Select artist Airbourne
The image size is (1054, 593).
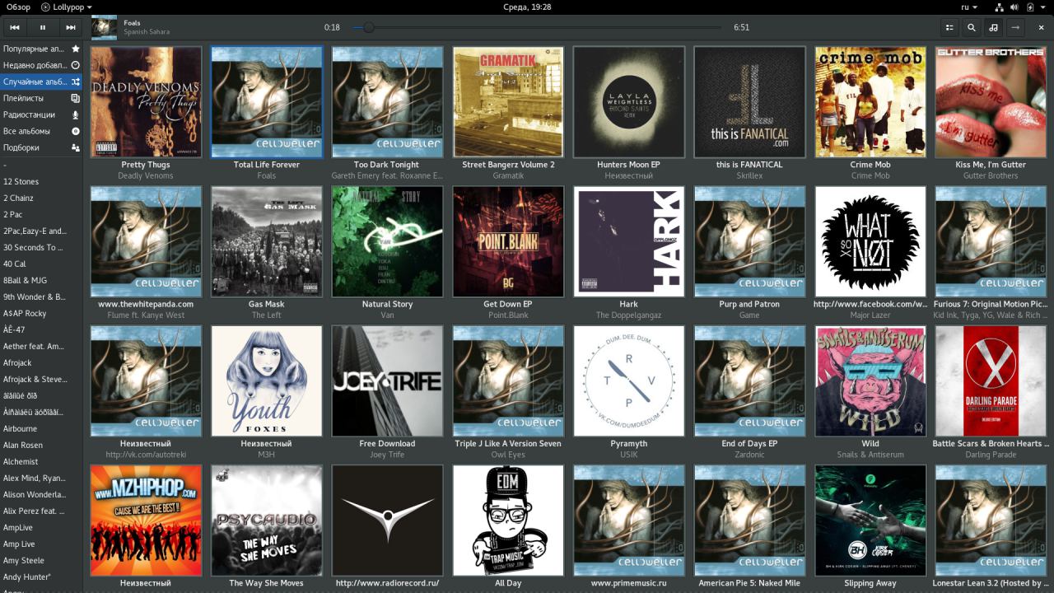coord(41,428)
